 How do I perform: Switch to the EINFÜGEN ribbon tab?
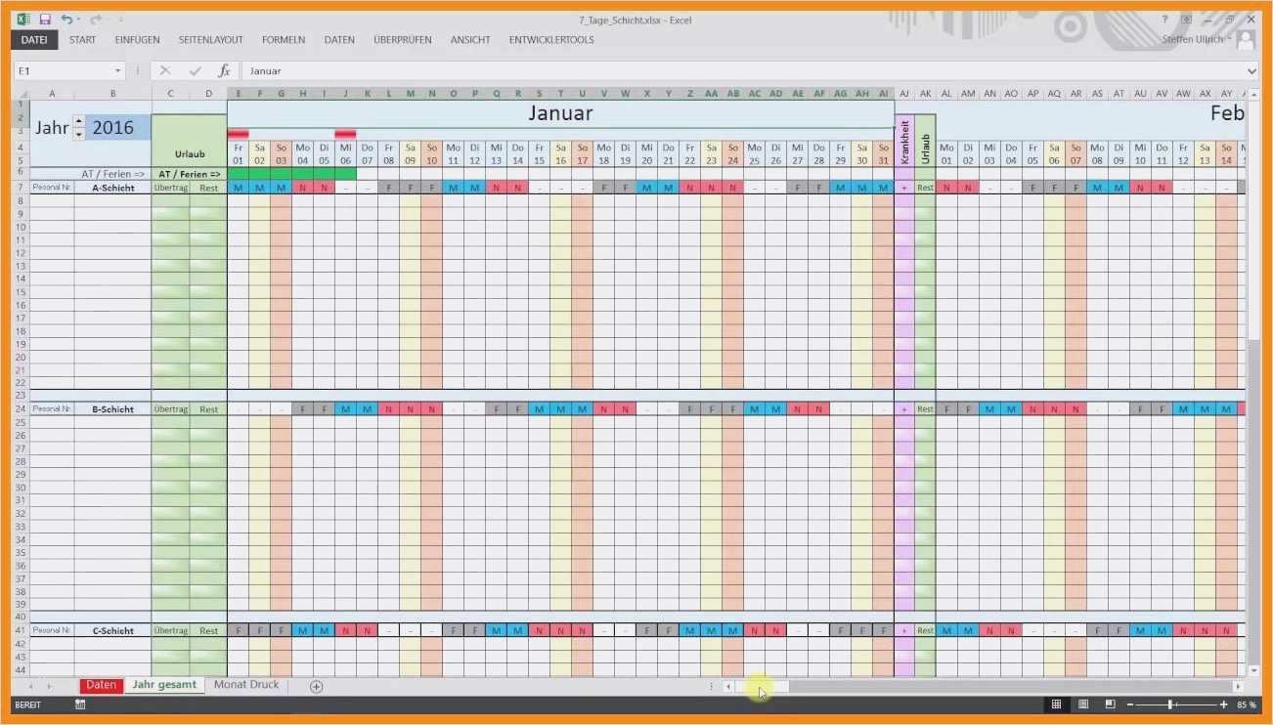137,40
